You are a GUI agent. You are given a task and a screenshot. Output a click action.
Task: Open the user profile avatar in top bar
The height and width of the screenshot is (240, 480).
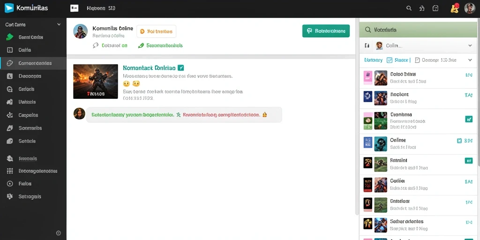pos(470,8)
